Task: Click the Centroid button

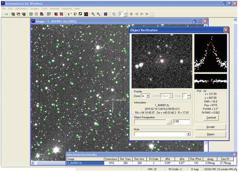Action: click(x=211, y=118)
